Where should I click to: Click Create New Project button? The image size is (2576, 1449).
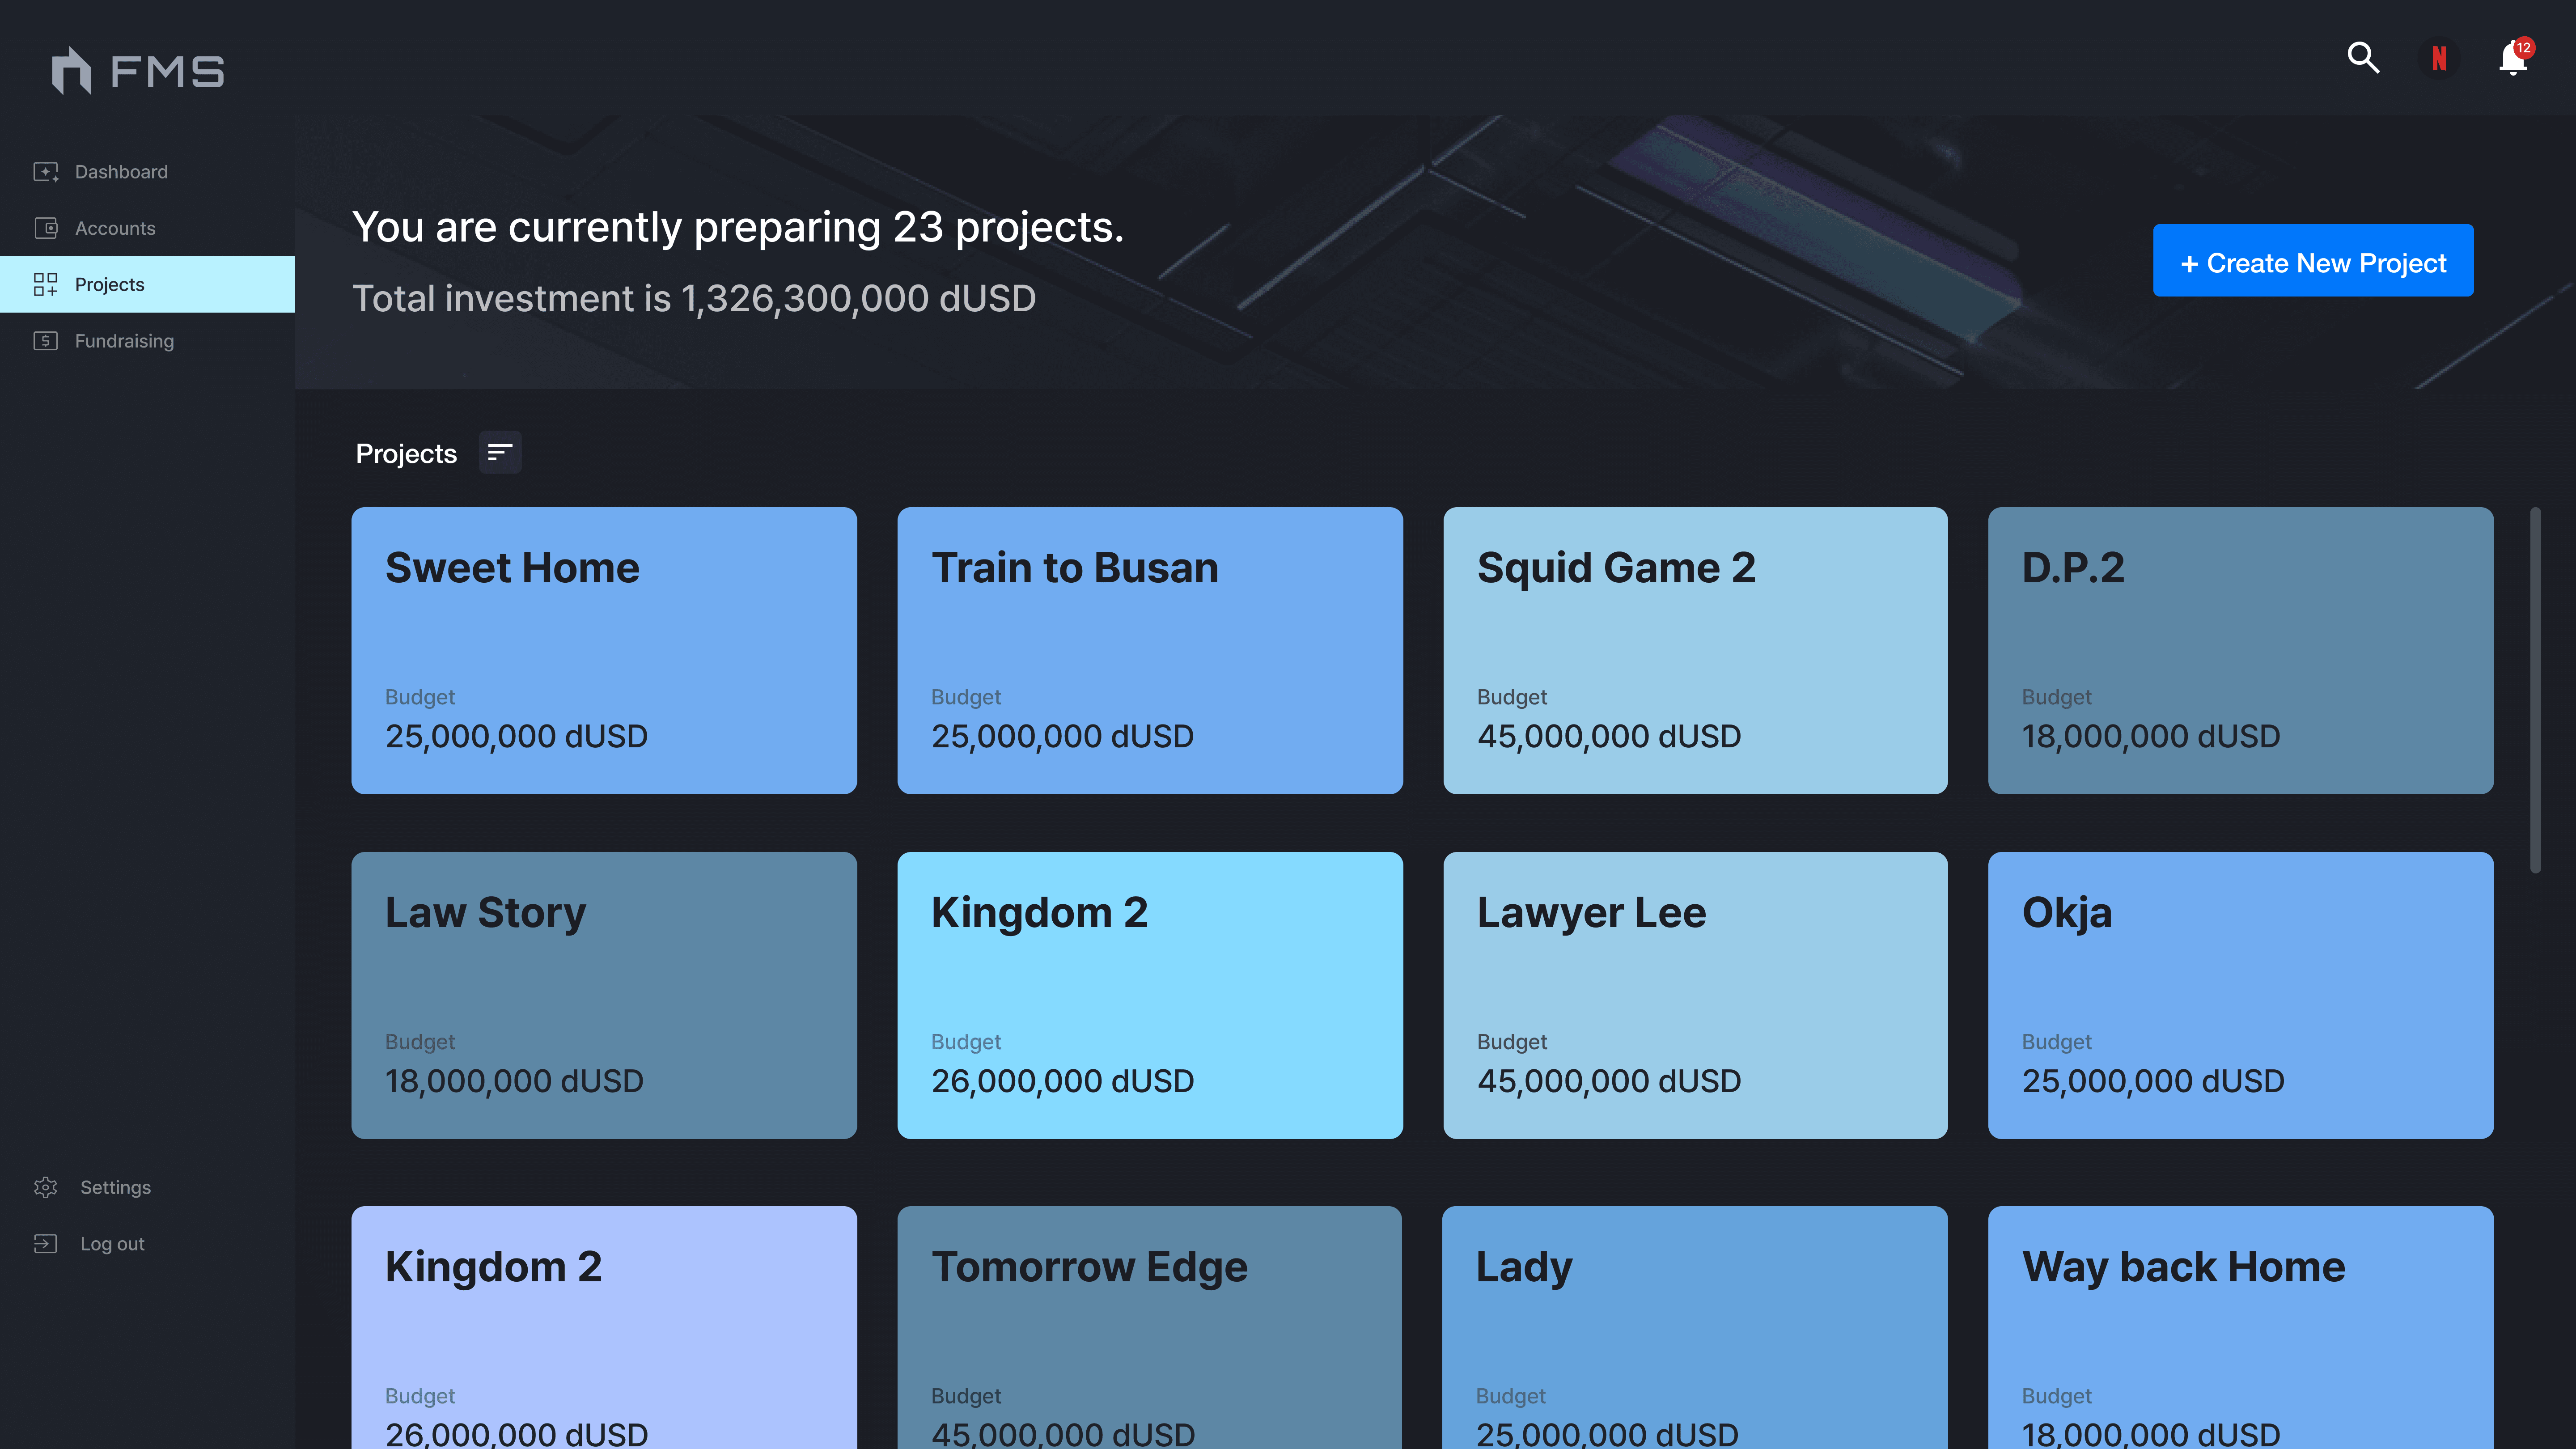pyautogui.click(x=2312, y=261)
